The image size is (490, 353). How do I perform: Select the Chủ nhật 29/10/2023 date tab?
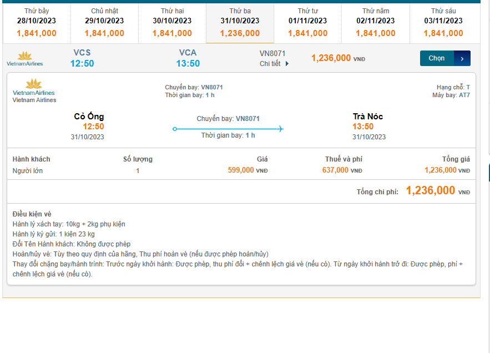click(x=104, y=20)
